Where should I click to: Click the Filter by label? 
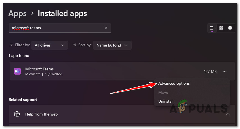click(22, 45)
